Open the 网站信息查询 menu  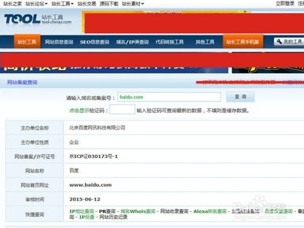tap(59, 42)
